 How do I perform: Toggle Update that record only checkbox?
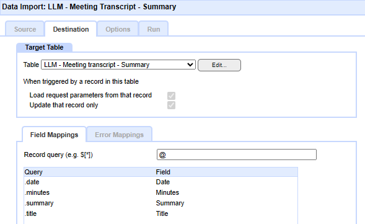coord(171,105)
